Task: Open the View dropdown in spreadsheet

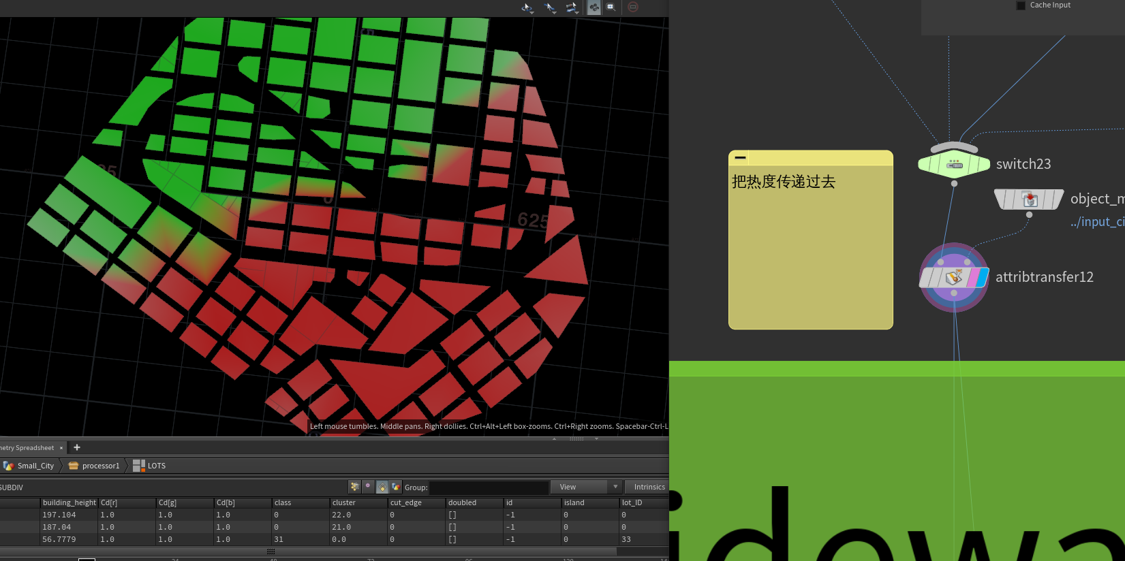Action: 587,487
